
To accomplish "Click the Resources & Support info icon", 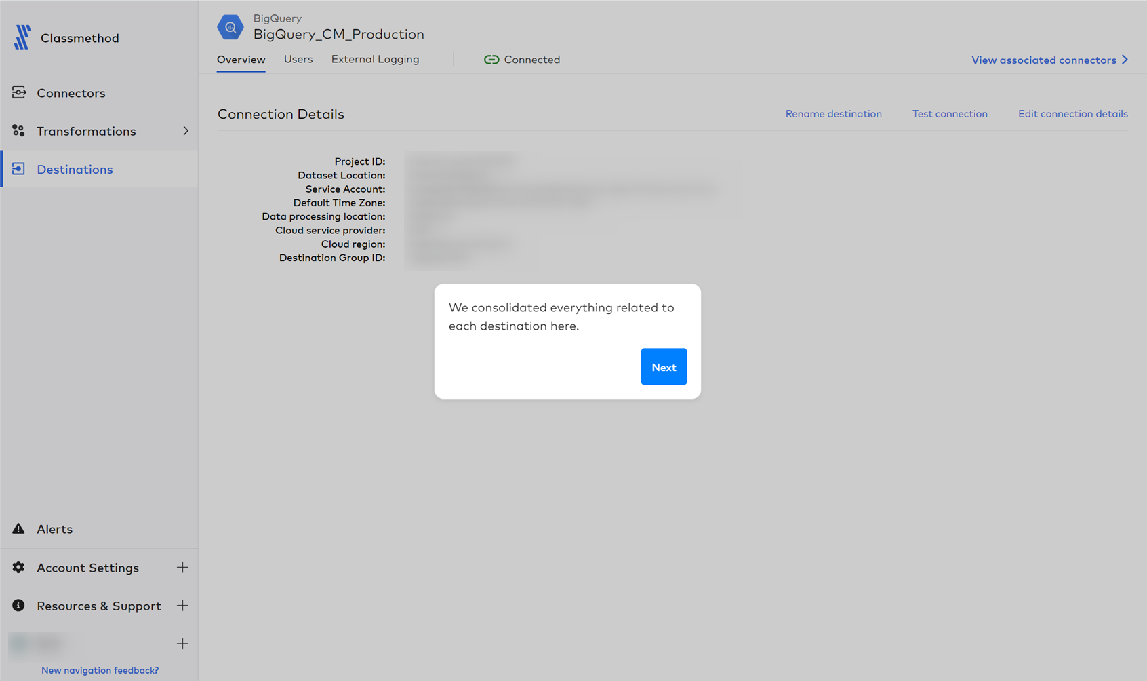I will coord(18,606).
